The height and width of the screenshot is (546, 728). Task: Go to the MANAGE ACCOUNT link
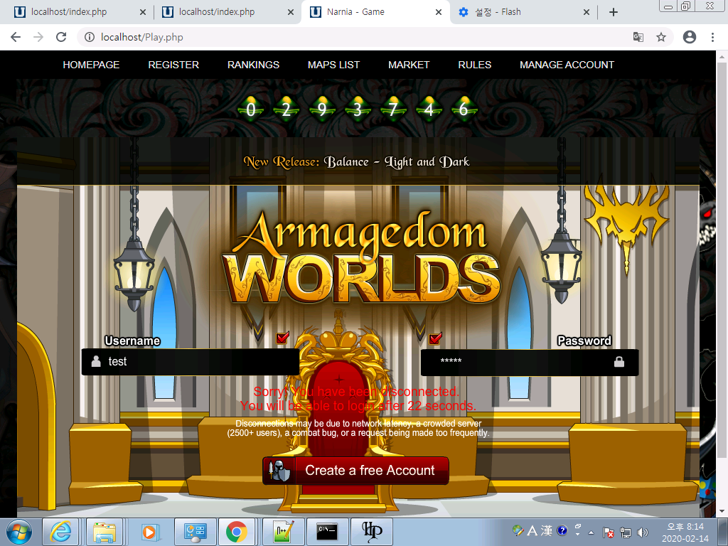pos(567,65)
